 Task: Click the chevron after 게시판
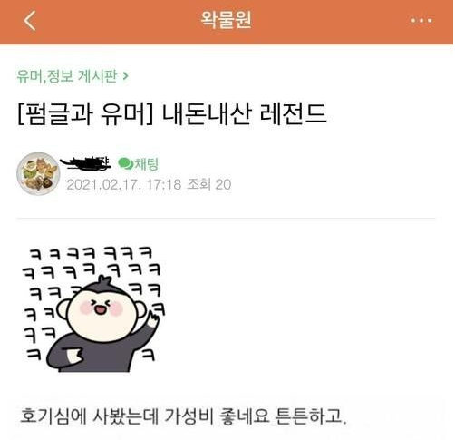coord(125,76)
